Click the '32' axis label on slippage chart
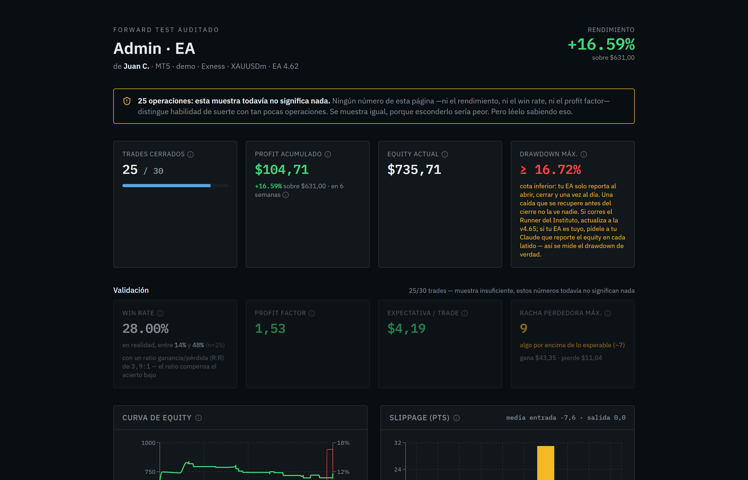Image resolution: width=748 pixels, height=480 pixels. 398,443
